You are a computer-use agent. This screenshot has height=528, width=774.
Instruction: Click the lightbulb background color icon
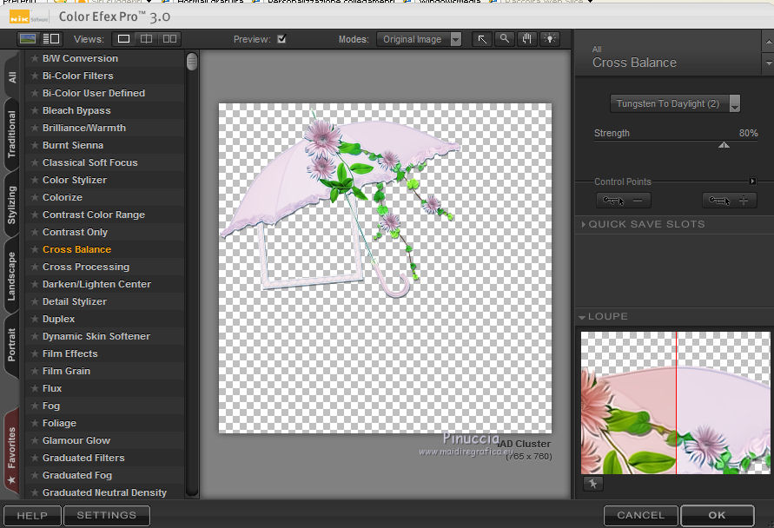[x=550, y=39]
